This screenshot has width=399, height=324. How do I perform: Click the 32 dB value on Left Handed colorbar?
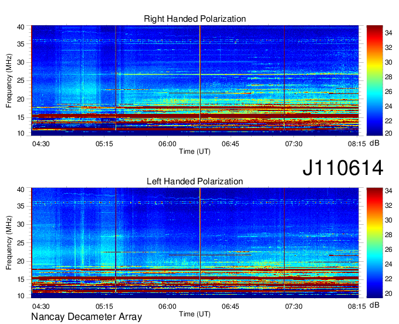(x=388, y=205)
